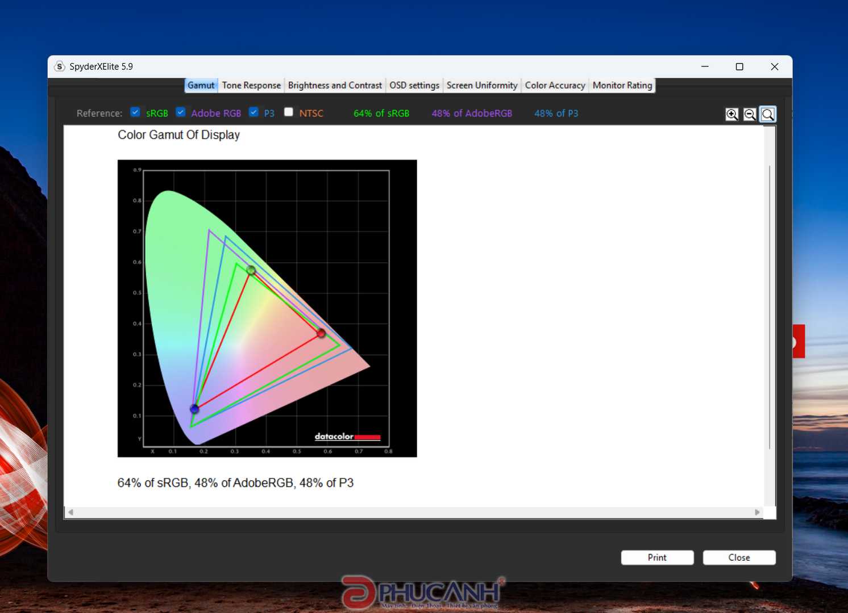The width and height of the screenshot is (848, 613).
Task: Click the zoom in magnifier icon
Action: tap(732, 114)
